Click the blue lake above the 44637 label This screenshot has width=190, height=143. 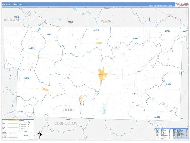pyautogui.click(x=104, y=109)
